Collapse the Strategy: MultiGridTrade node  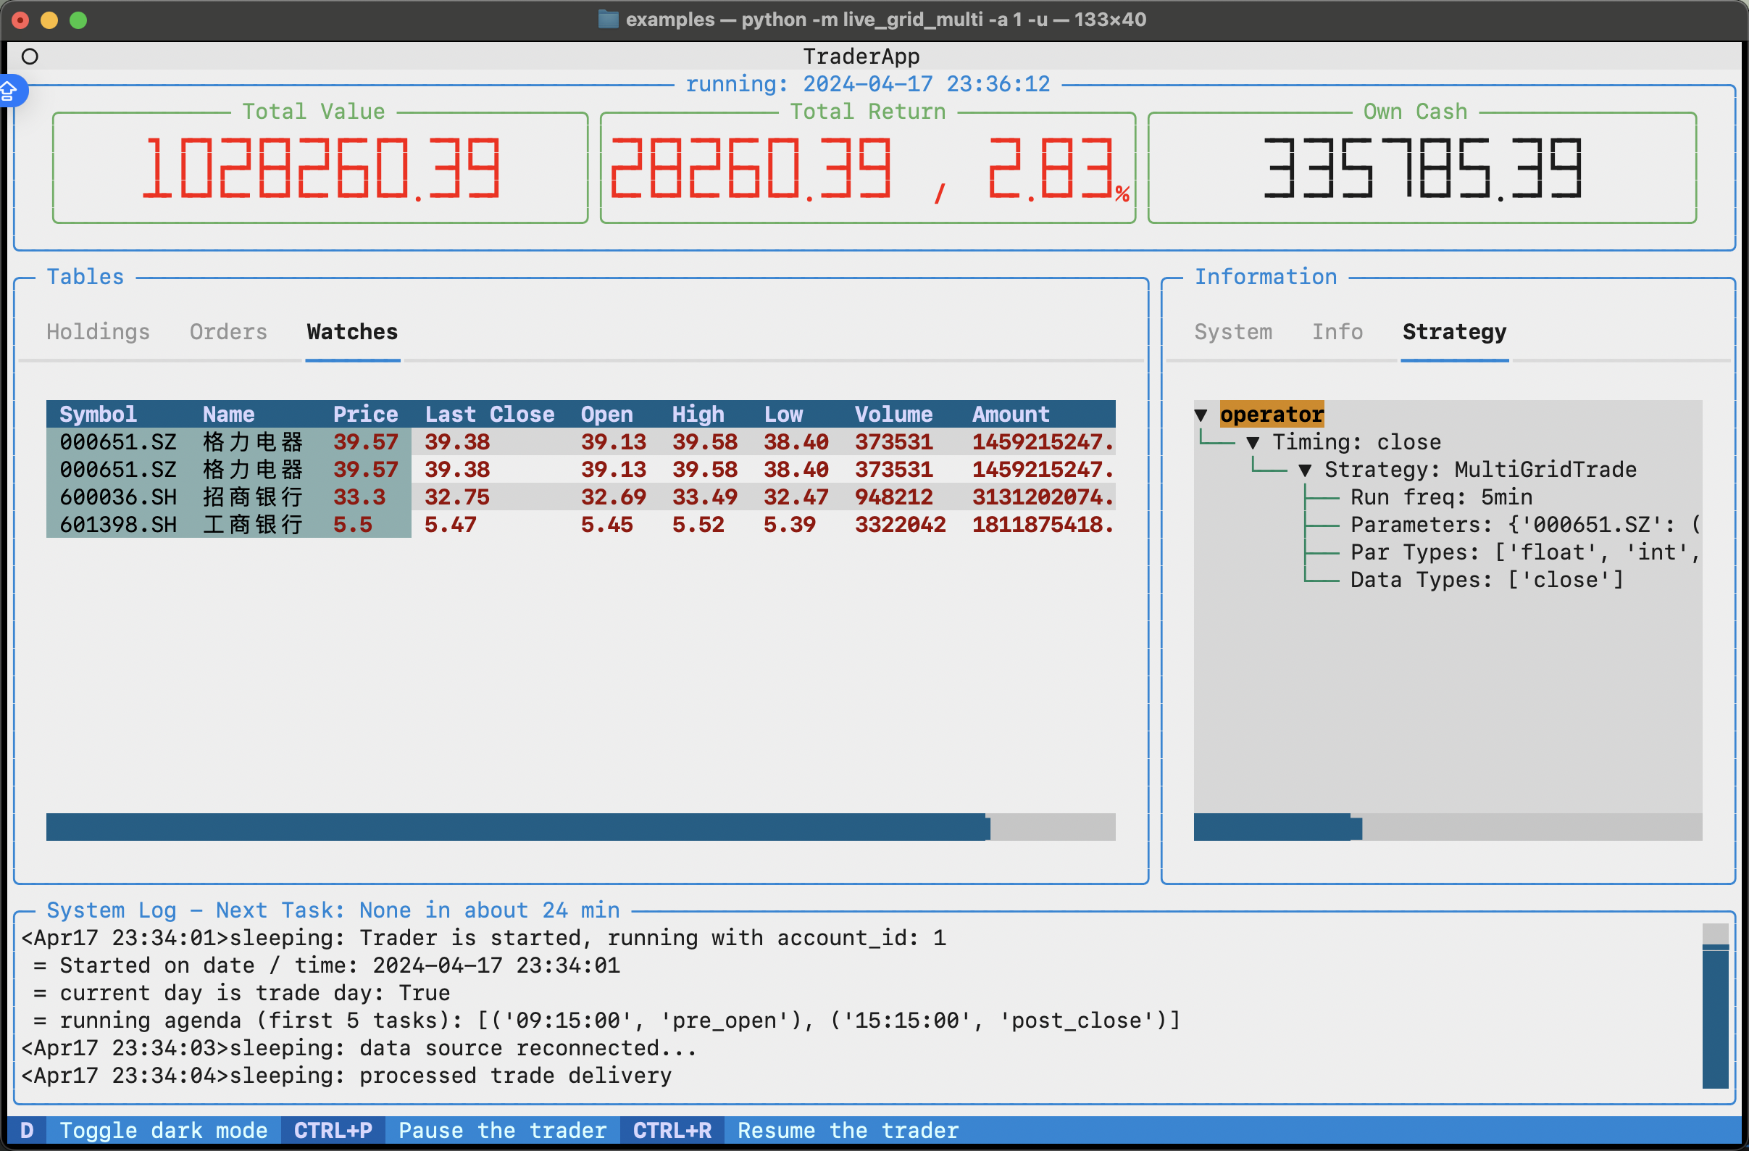tap(1305, 470)
